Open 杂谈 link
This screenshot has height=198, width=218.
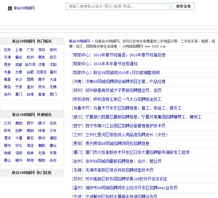[53, 160]
